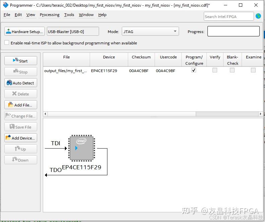Select the output_files/my_first file row

[x=153, y=71]
